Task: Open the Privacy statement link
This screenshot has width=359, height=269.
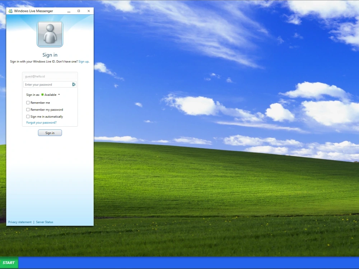Action: [20, 222]
